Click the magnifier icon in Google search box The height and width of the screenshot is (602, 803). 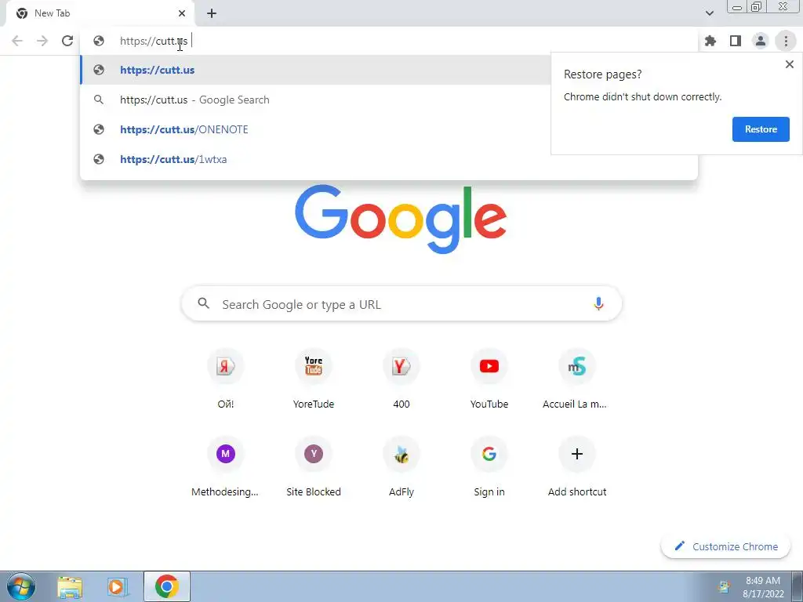pyautogui.click(x=204, y=303)
